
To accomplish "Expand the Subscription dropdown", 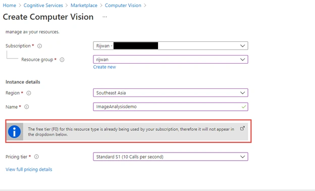I will (x=171, y=46).
